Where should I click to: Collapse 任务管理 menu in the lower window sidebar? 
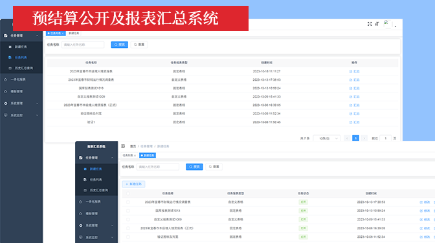96,158
